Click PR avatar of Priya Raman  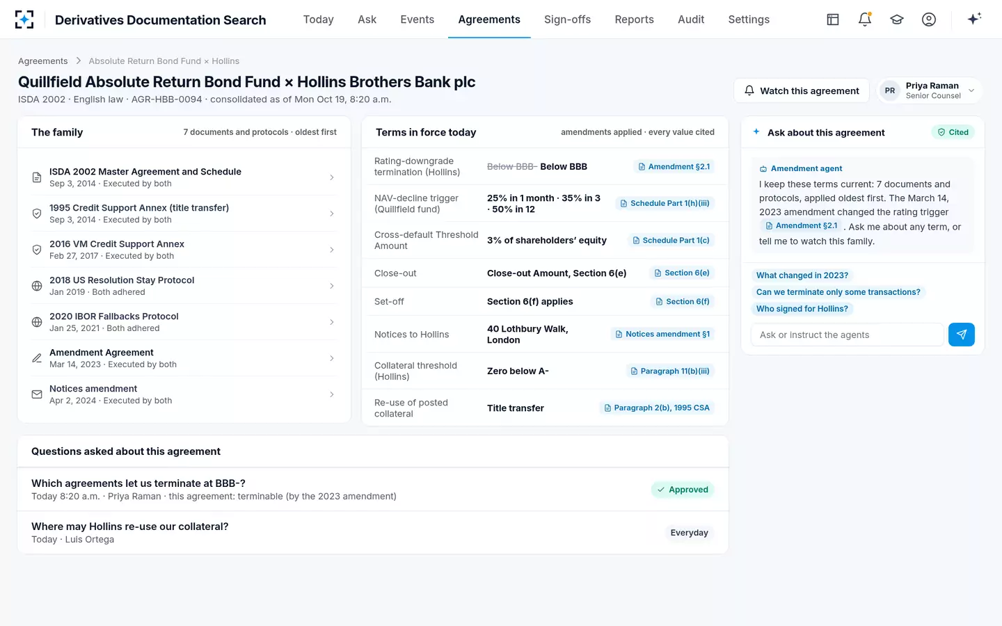(890, 90)
